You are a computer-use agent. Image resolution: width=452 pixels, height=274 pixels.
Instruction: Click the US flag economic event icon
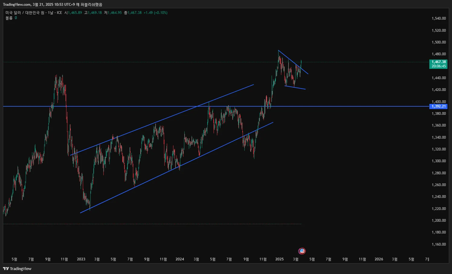(x=302, y=251)
